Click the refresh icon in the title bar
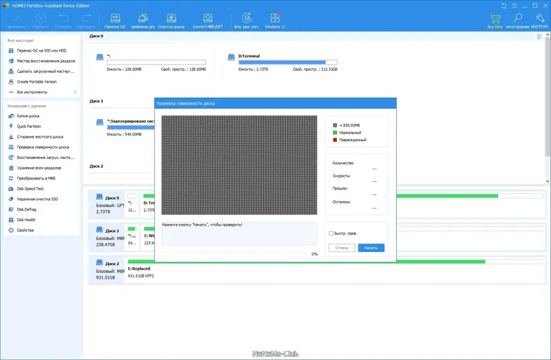This screenshot has width=551, height=360. click(504, 6)
